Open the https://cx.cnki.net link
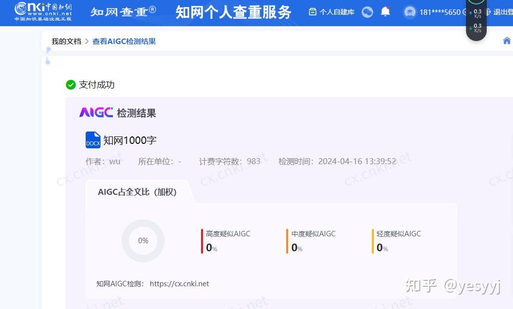 tap(179, 283)
